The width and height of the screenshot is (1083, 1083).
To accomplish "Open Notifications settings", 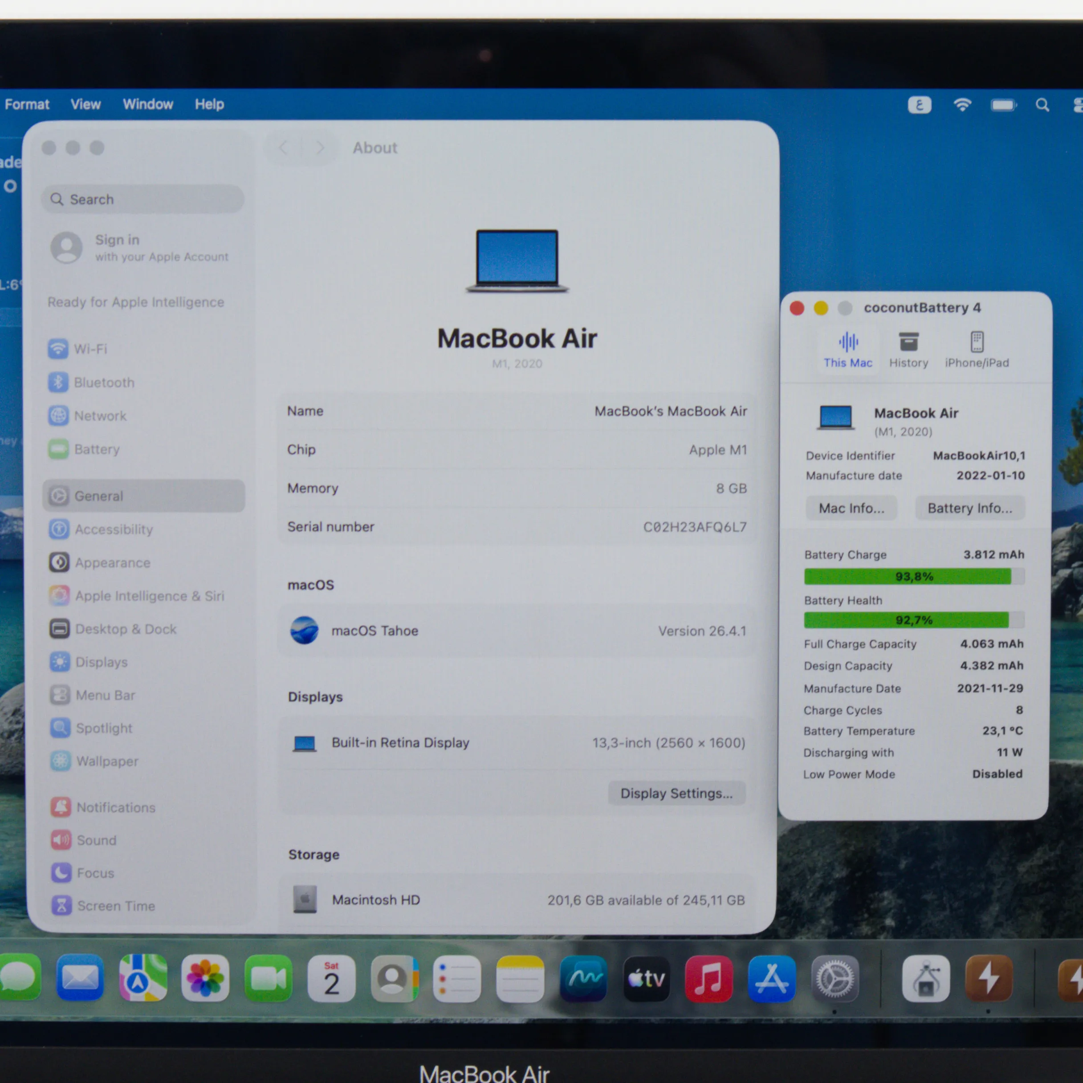I will coord(102,807).
